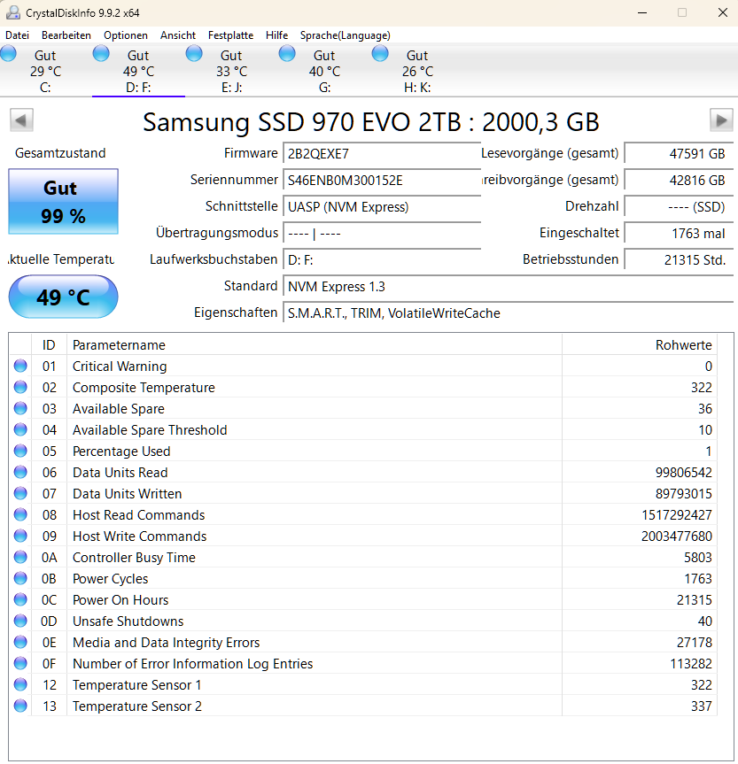Click the Schnittstelle field UASP (NVM Express)
The height and width of the screenshot is (764, 738).
coord(382,206)
